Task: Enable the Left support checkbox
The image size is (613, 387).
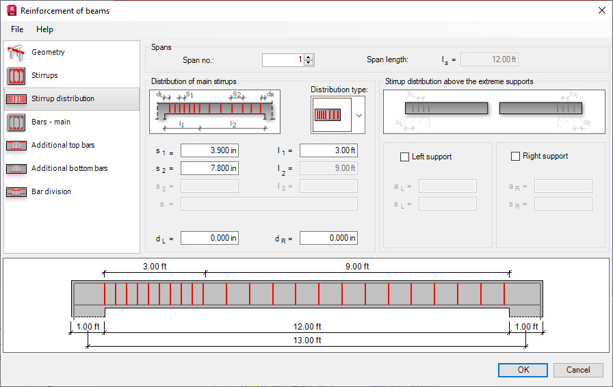Action: coord(404,157)
